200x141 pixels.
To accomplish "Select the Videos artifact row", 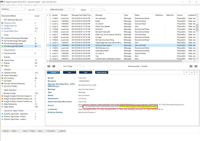I will 21,66.
